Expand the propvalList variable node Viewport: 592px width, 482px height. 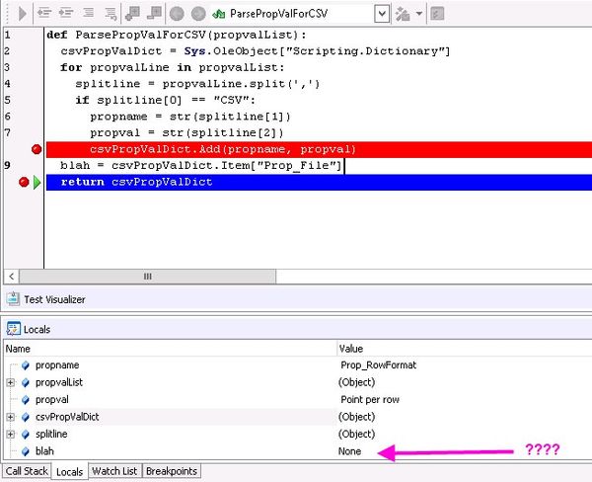pyautogui.click(x=11, y=382)
